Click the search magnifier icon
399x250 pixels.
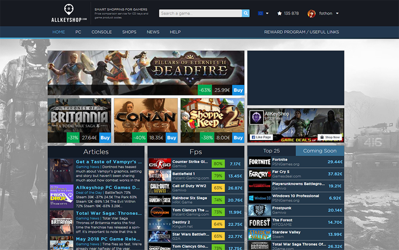[x=246, y=13]
